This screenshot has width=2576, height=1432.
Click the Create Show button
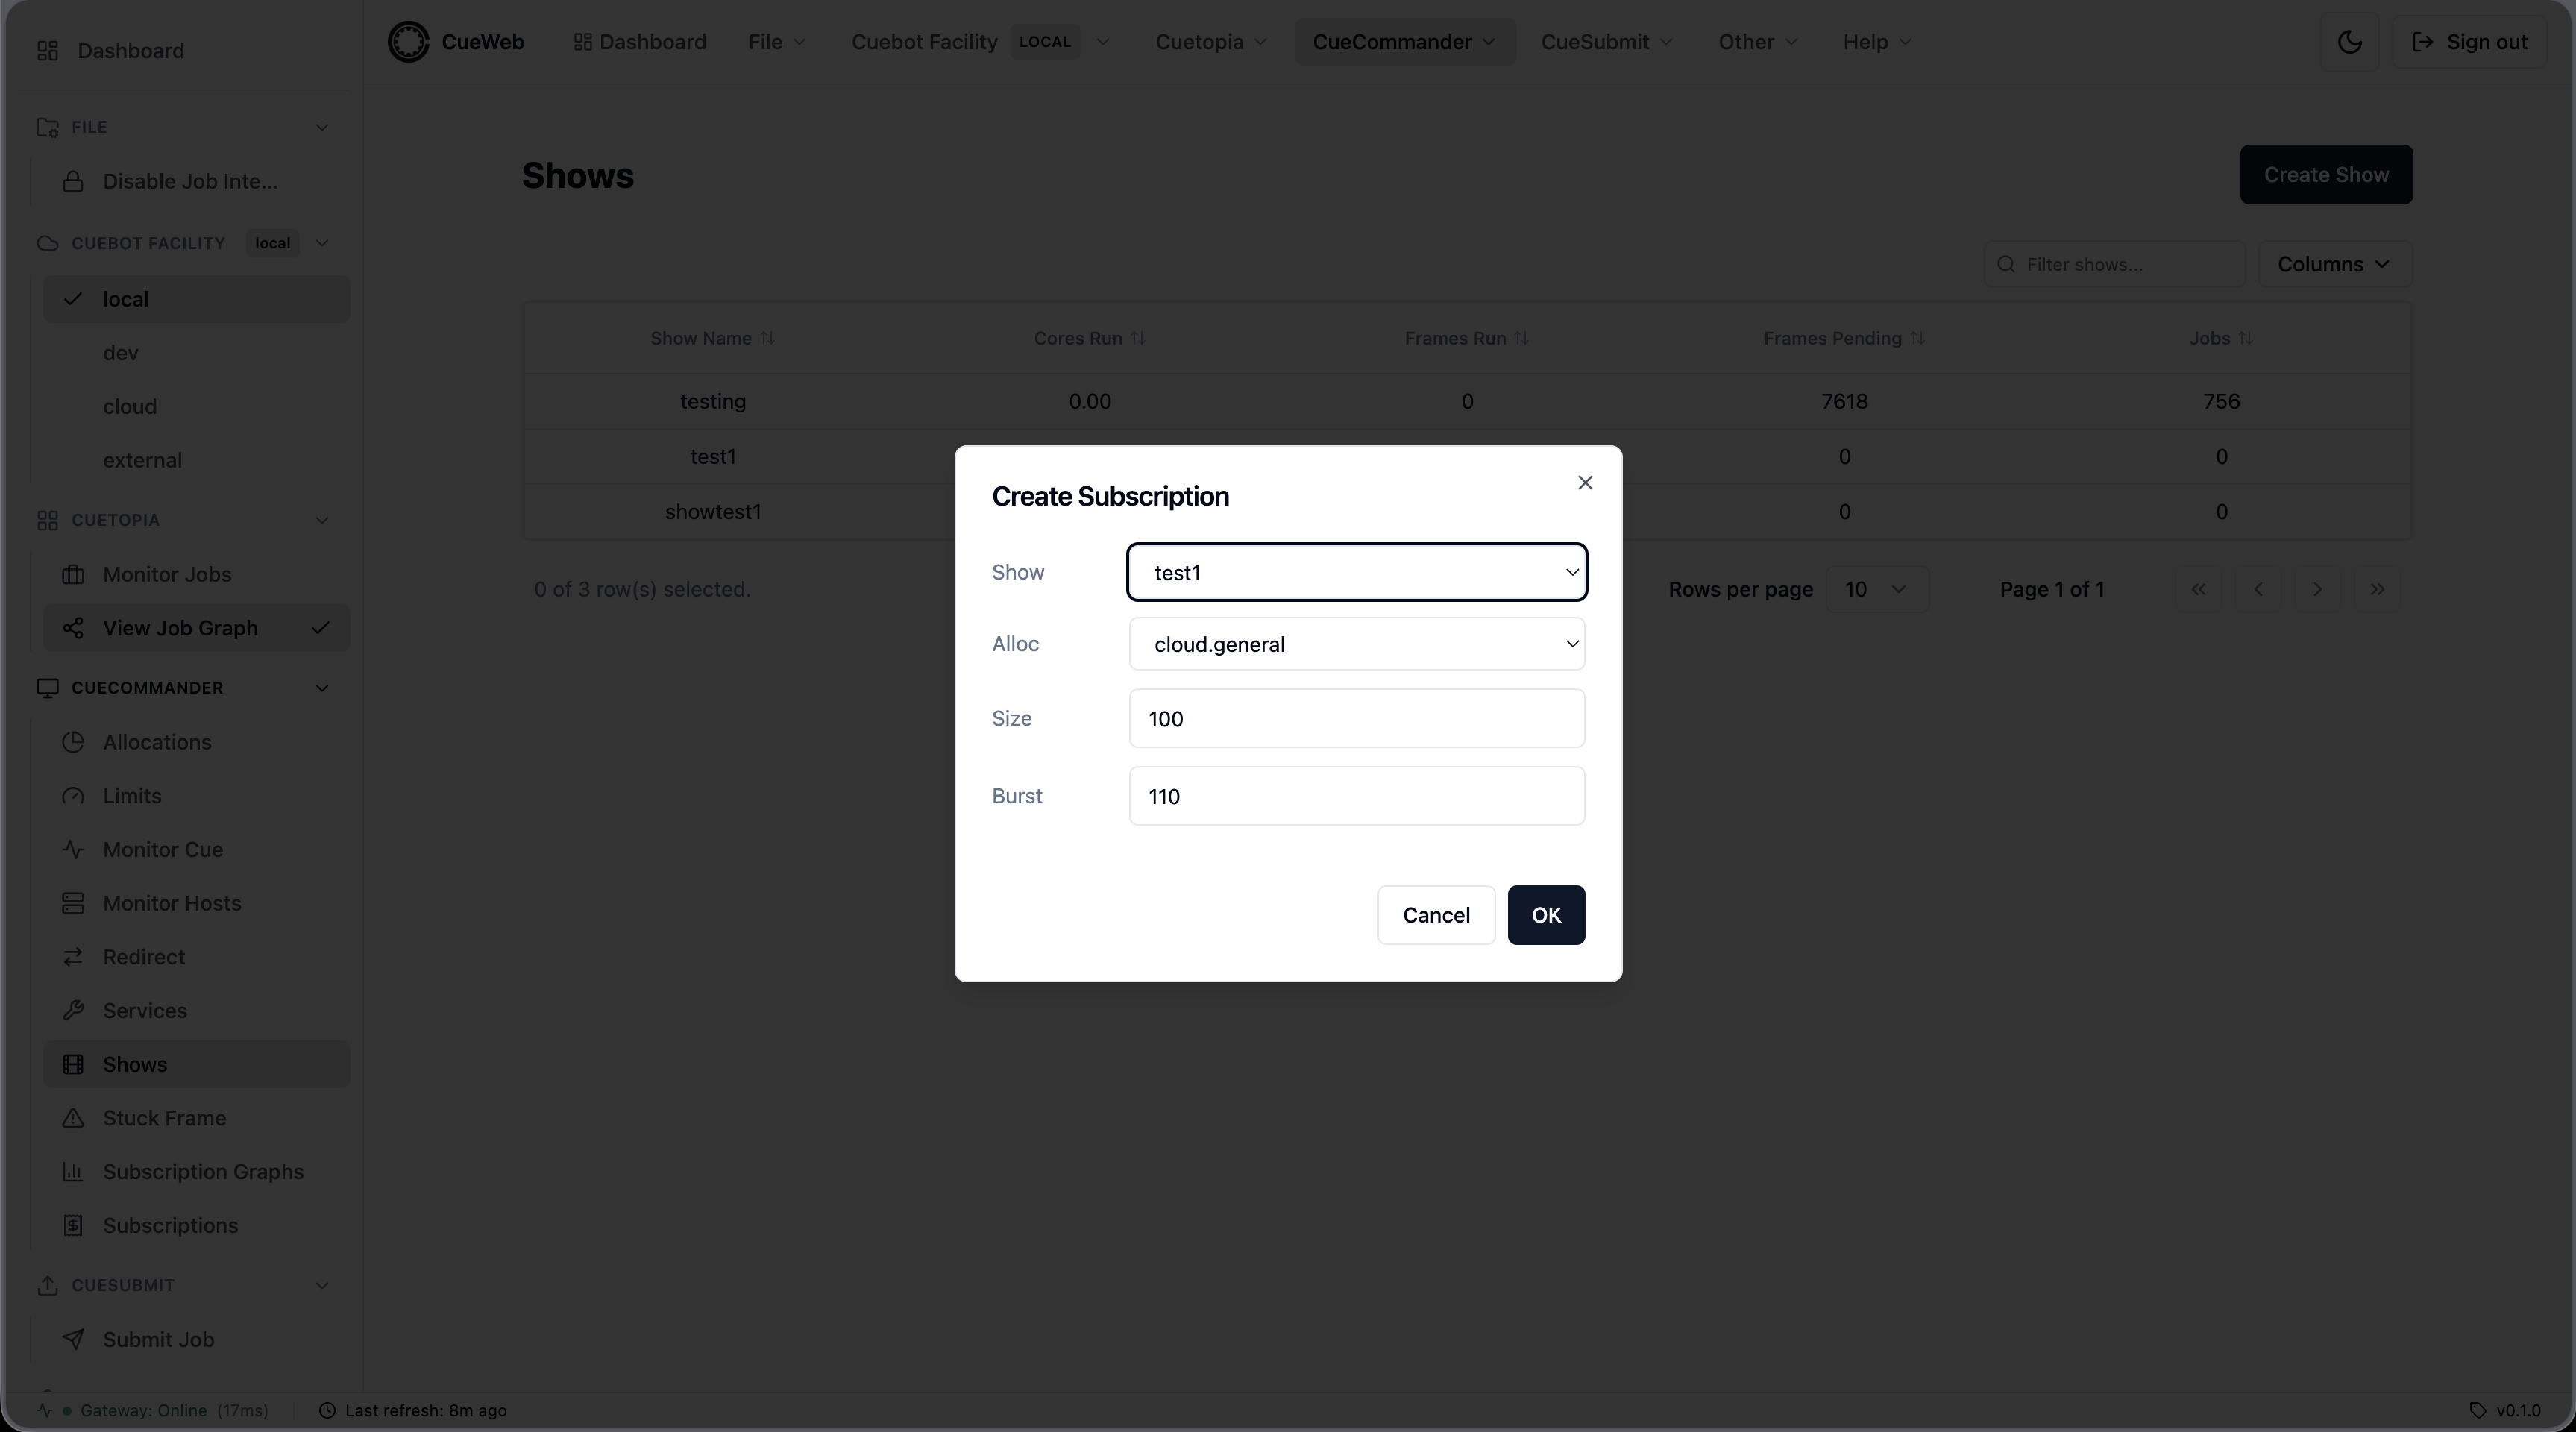[x=2326, y=175]
